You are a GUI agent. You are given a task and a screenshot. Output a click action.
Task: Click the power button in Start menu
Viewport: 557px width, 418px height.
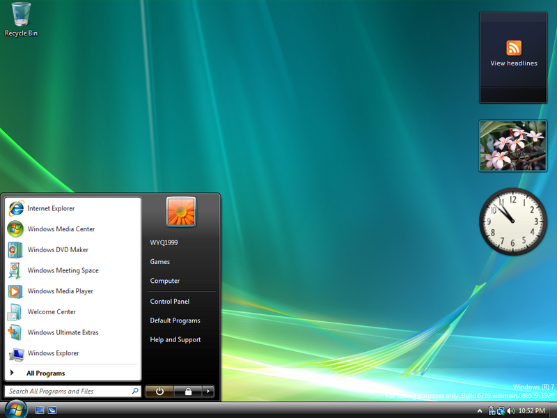pos(159,392)
